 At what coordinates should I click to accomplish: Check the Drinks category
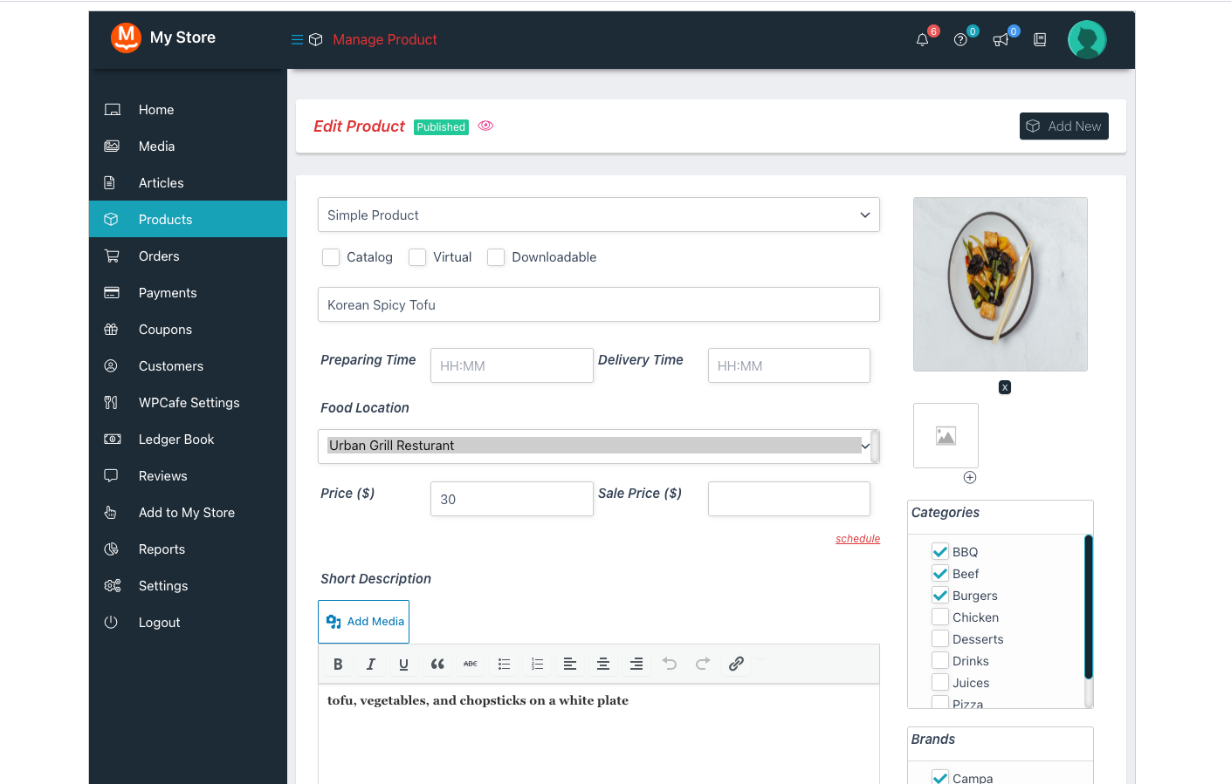pyautogui.click(x=940, y=660)
